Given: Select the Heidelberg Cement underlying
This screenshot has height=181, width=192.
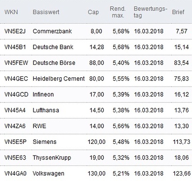Looking at the screenshot, I should coord(58,79).
